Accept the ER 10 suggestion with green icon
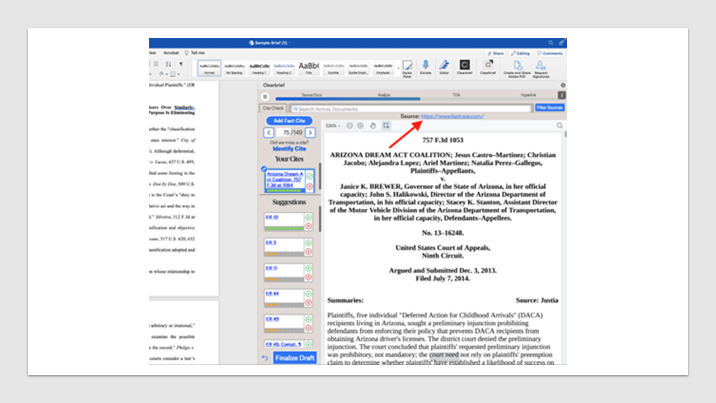Viewport: 716px width, 403px height. (x=309, y=217)
